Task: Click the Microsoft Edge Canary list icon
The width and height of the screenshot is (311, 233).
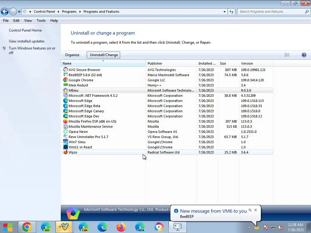Action: tap(66, 111)
